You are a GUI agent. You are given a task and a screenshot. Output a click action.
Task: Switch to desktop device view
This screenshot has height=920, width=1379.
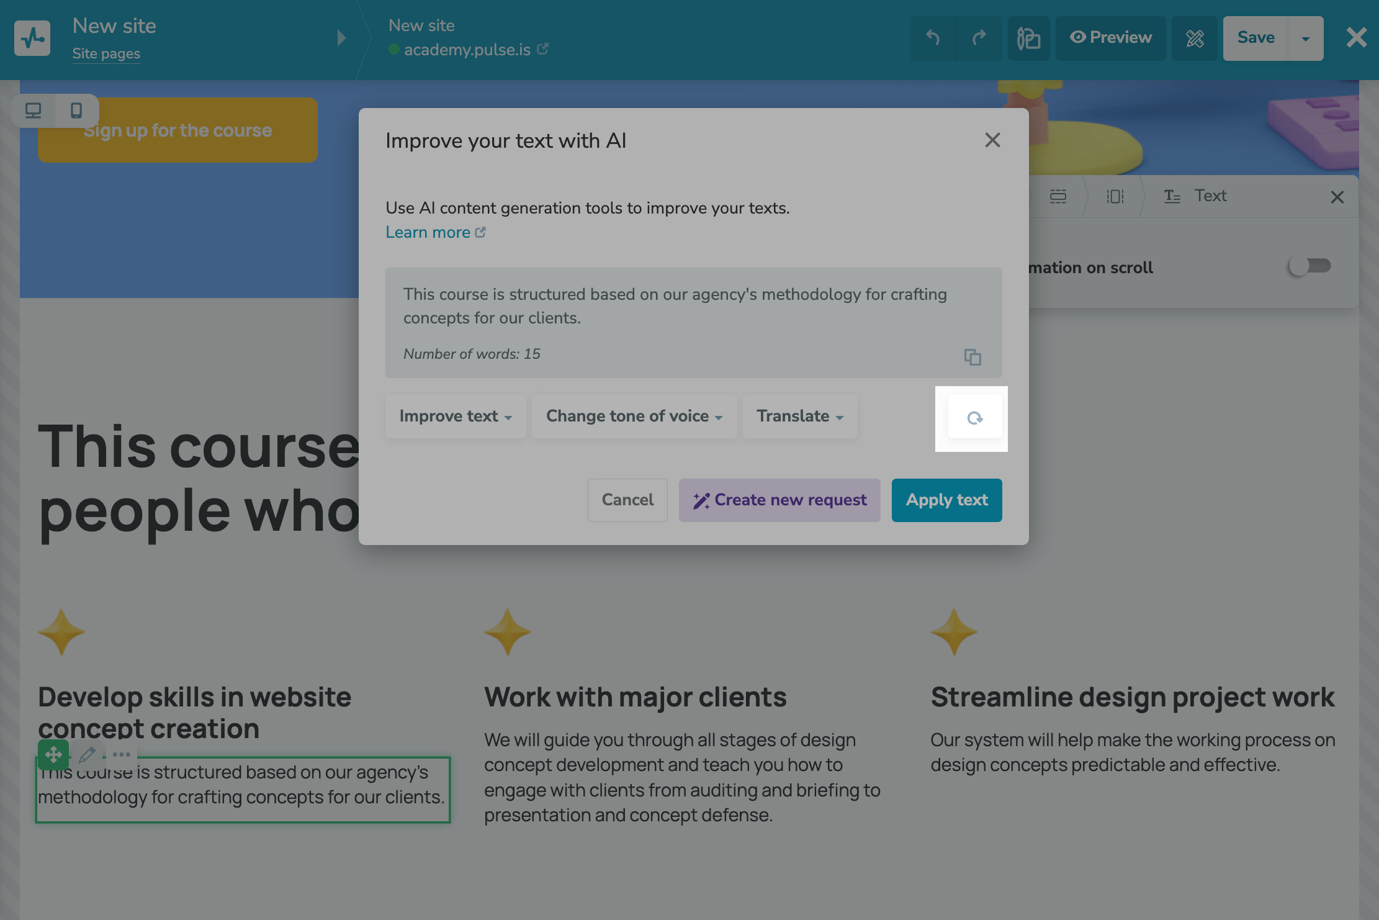34,110
